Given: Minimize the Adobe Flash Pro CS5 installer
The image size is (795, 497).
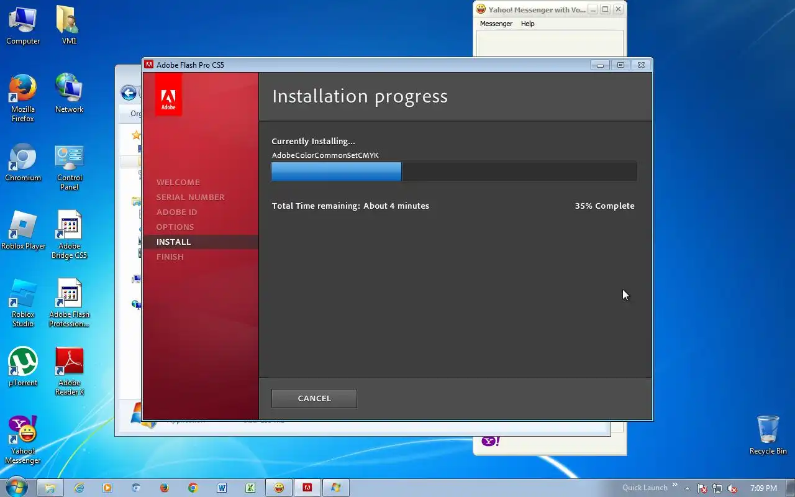Looking at the screenshot, I should [x=600, y=65].
